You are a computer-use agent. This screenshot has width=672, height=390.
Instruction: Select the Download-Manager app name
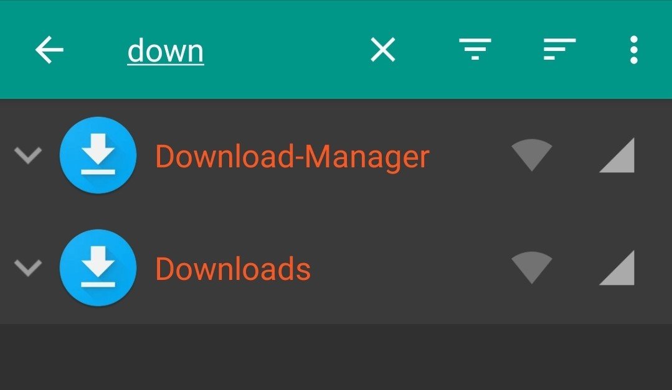click(292, 157)
